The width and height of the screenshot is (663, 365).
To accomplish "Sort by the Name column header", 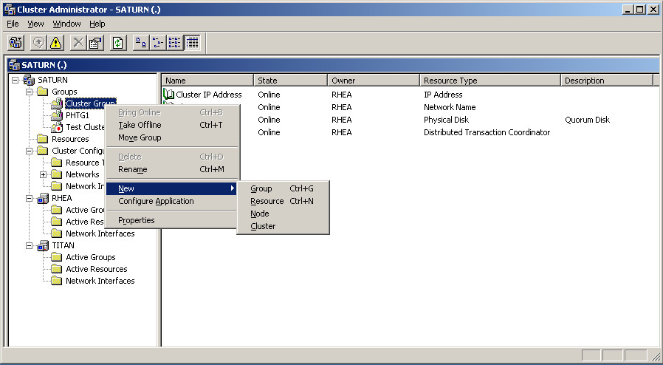I will (207, 81).
